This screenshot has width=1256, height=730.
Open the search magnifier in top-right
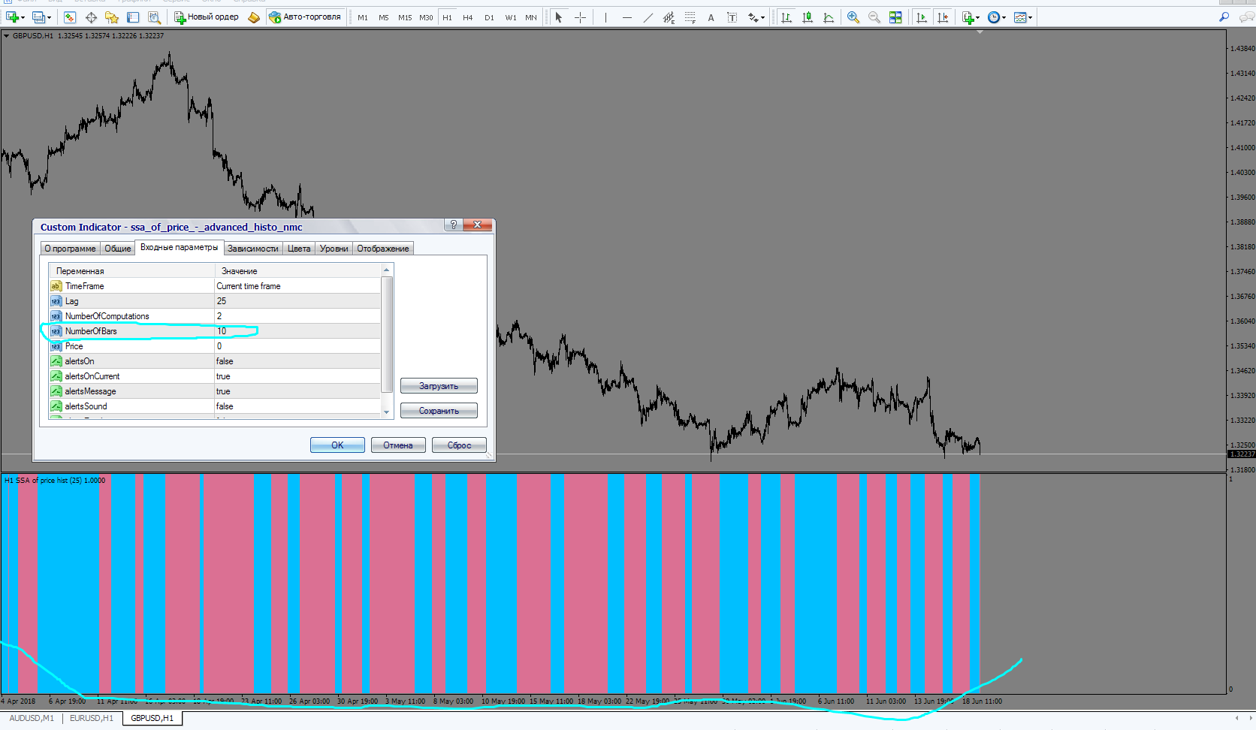(x=1224, y=17)
